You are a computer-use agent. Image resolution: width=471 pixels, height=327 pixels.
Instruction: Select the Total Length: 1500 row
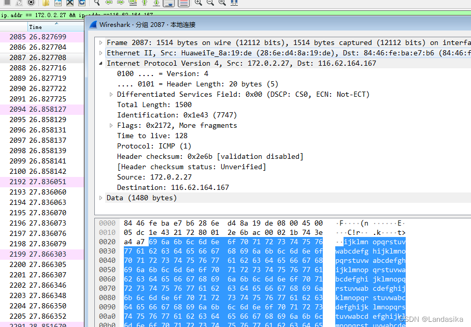(x=154, y=105)
